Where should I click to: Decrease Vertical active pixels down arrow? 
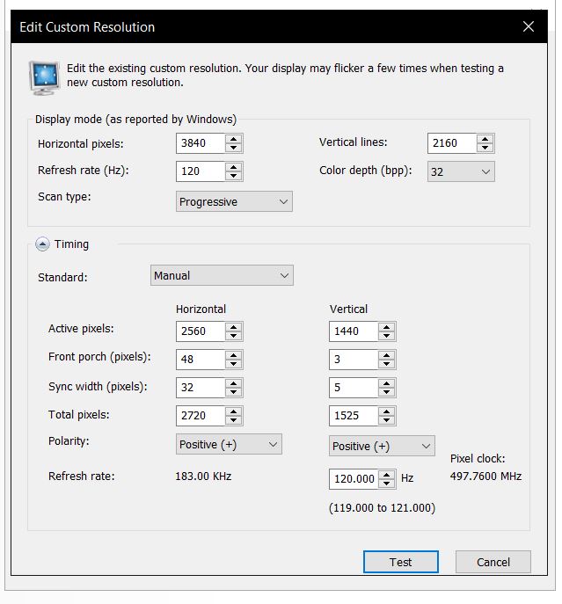tap(387, 336)
